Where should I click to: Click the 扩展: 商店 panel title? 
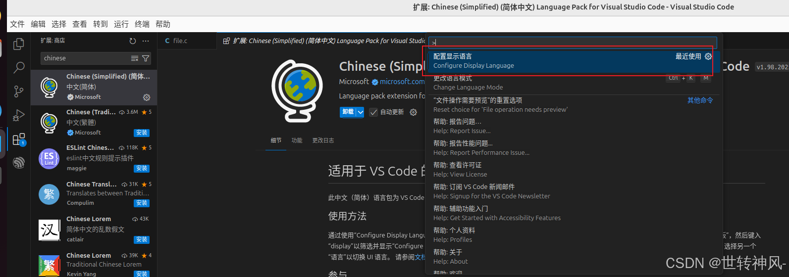tap(53, 41)
